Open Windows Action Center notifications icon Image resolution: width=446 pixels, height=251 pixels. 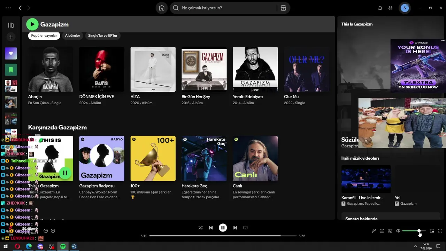(438, 246)
